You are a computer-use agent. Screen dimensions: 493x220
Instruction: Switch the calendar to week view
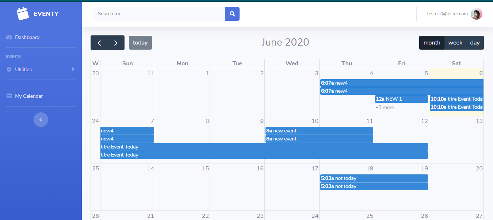[x=455, y=42]
